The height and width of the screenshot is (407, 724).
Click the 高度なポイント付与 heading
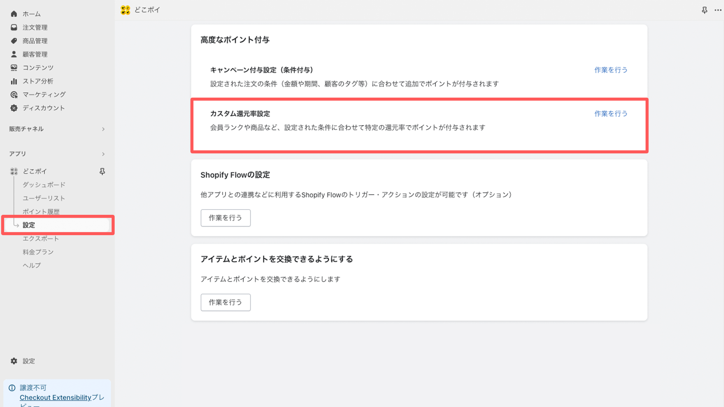(235, 40)
